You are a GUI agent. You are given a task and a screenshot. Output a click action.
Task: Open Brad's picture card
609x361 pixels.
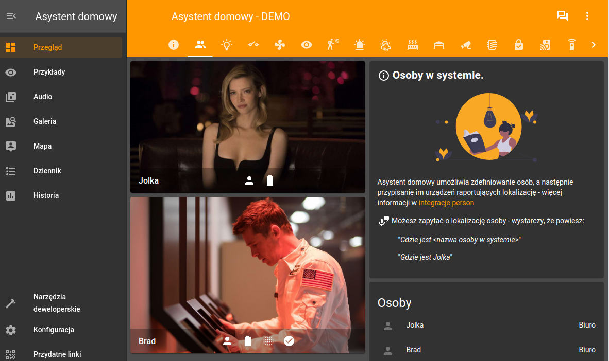coord(248,275)
